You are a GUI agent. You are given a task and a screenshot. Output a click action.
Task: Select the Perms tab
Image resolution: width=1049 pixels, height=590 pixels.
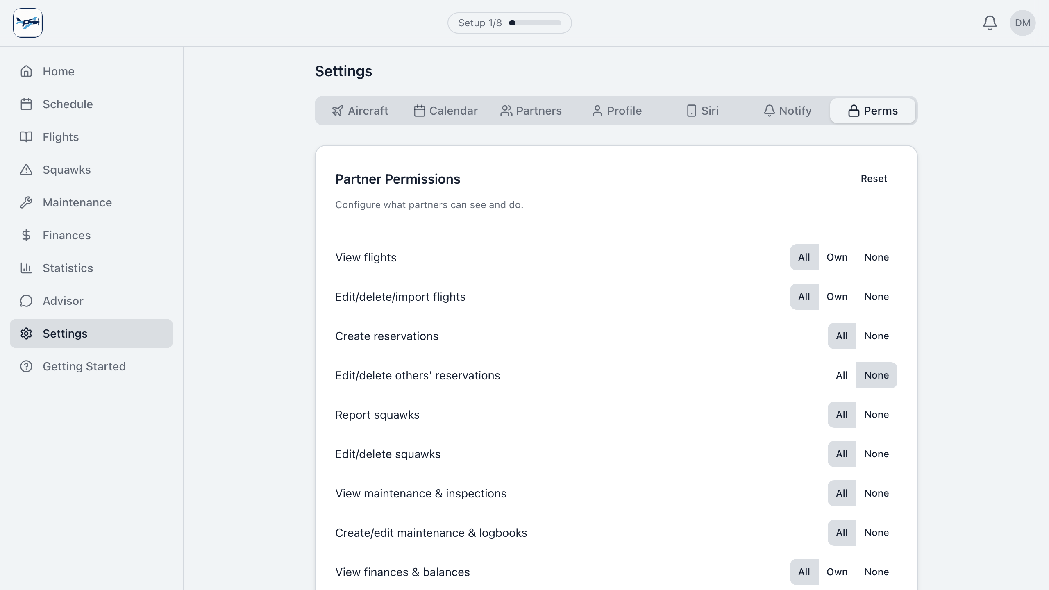pyautogui.click(x=873, y=111)
